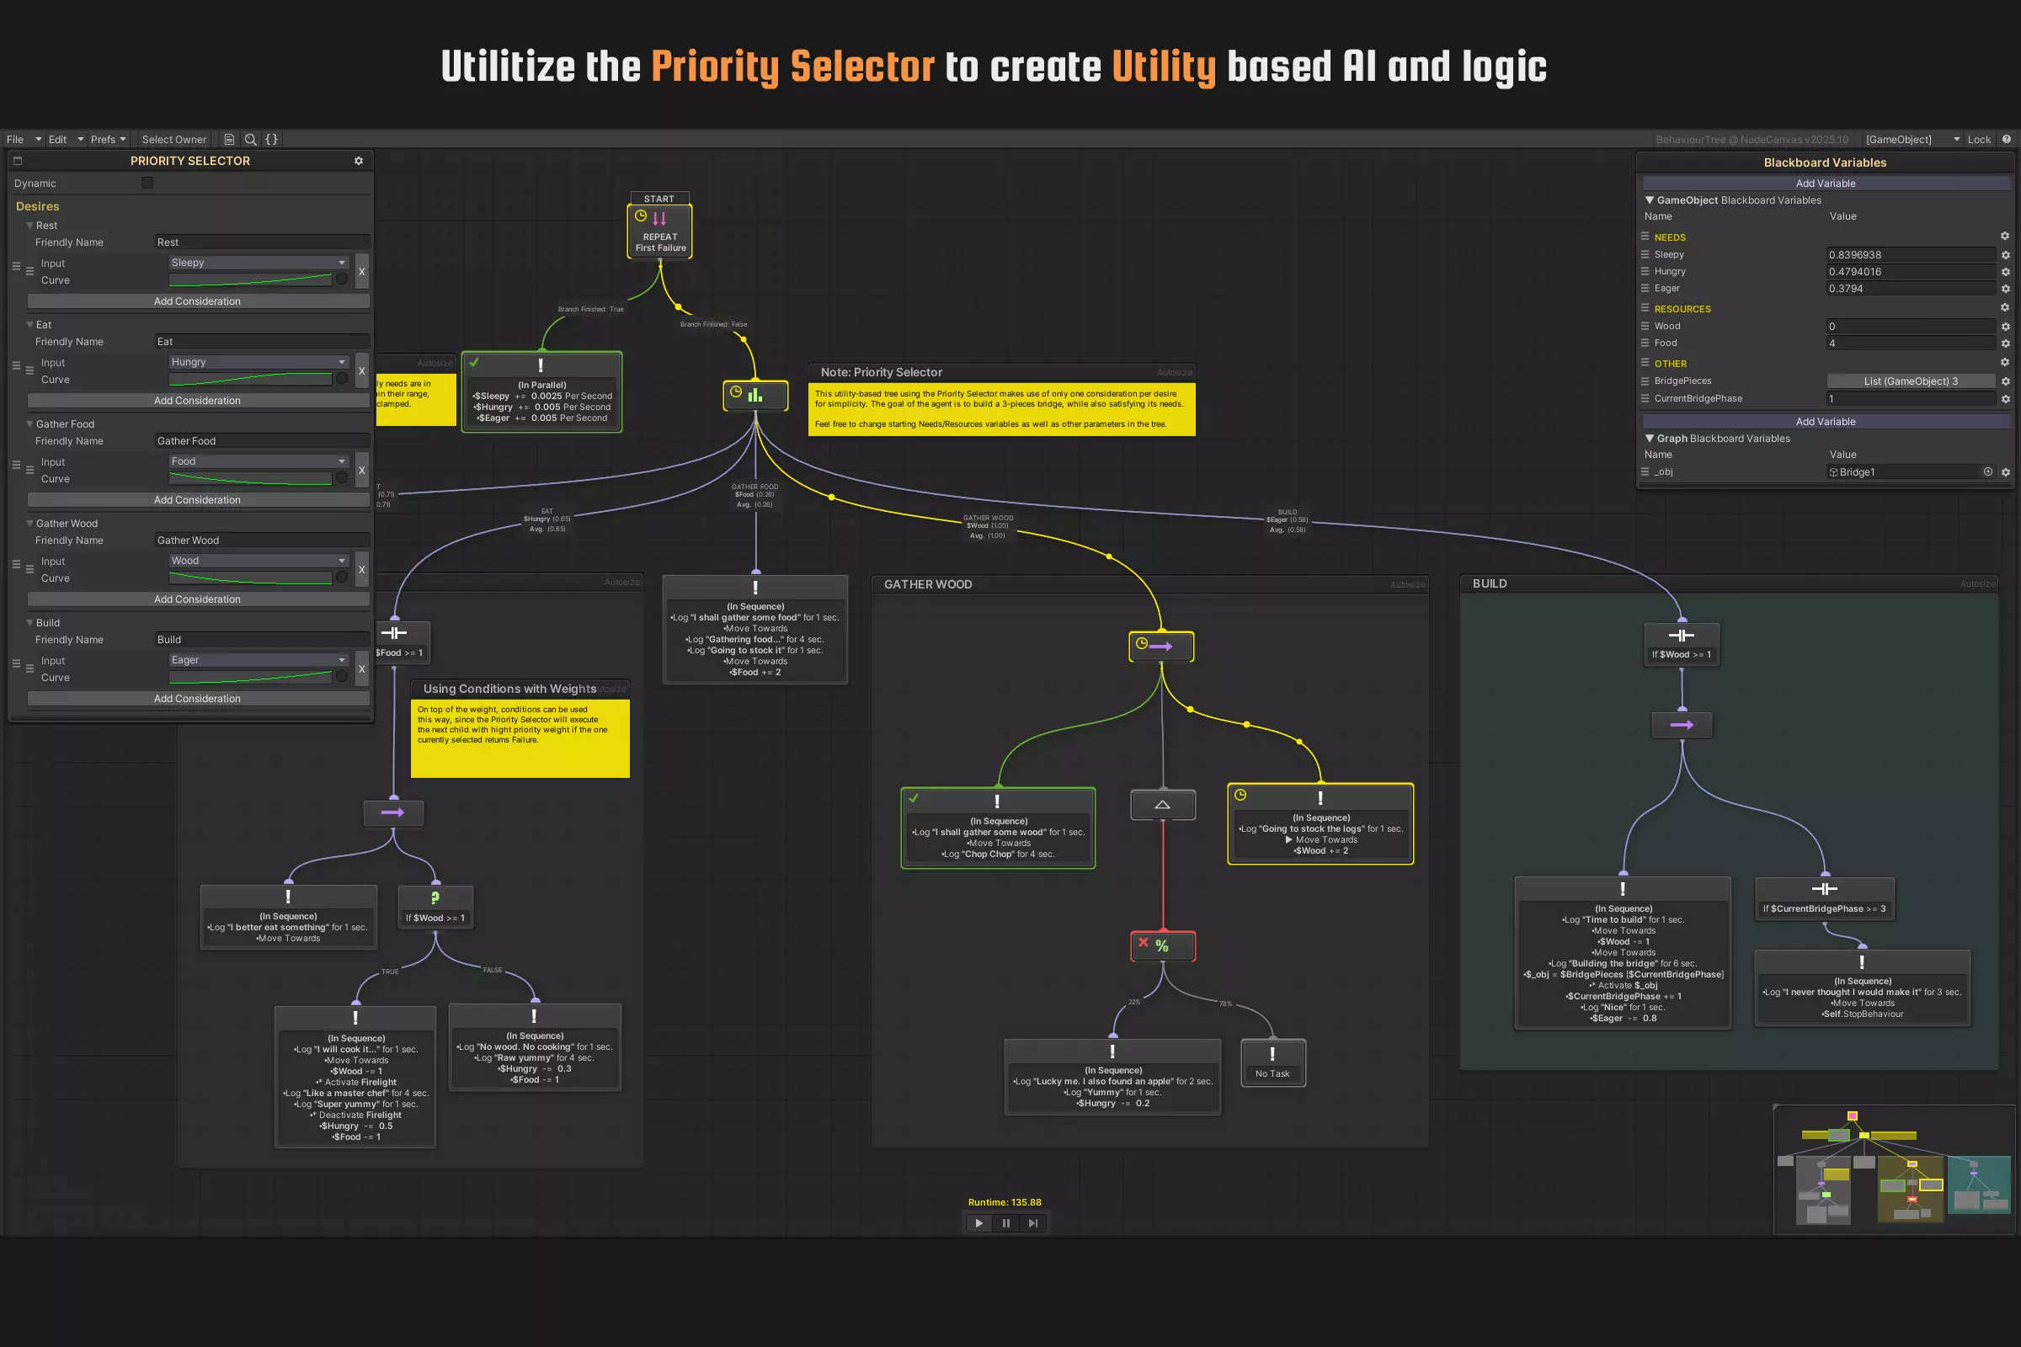Click the help question mark icon
The height and width of the screenshot is (1347, 2021).
[x=2007, y=139]
